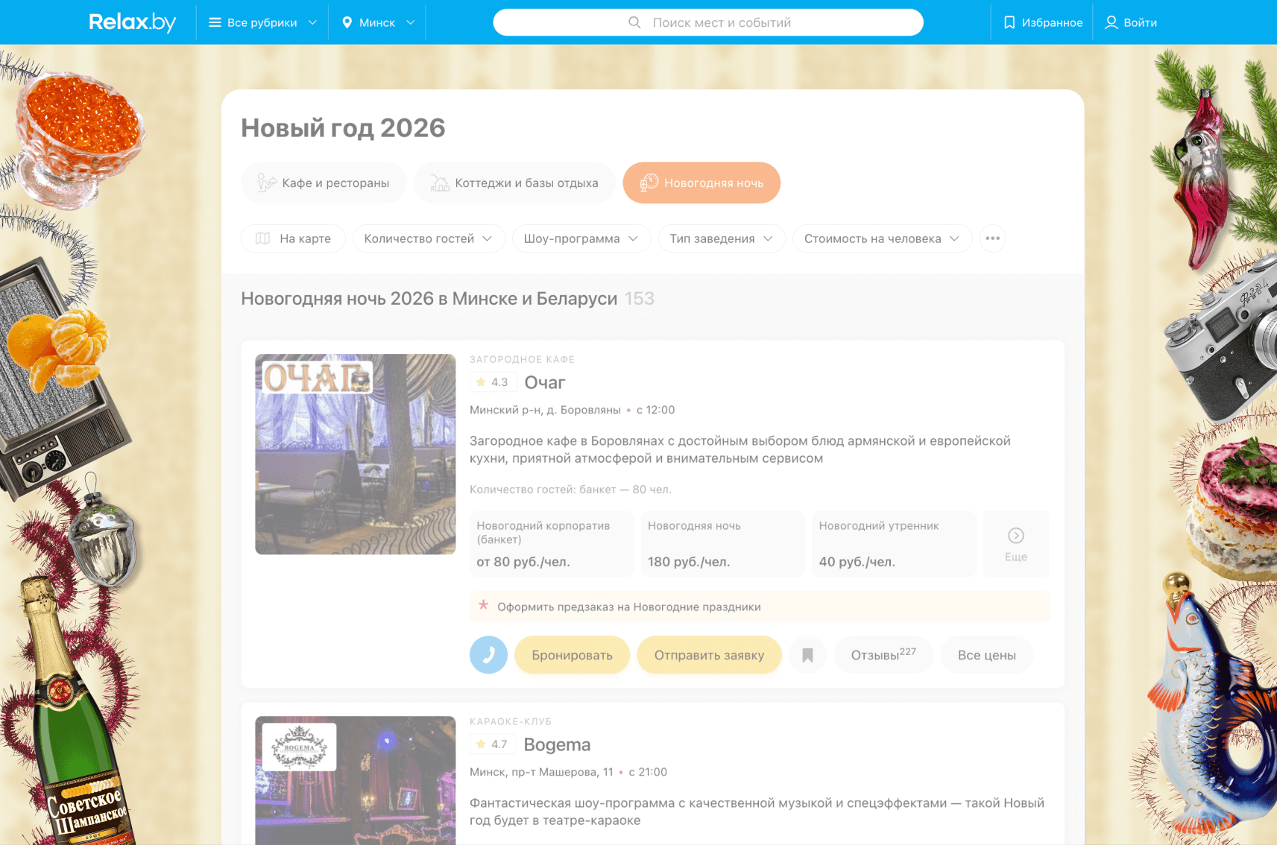Click the star rating 4.7 badge of Bogema
This screenshot has height=845, width=1277.
click(x=492, y=744)
